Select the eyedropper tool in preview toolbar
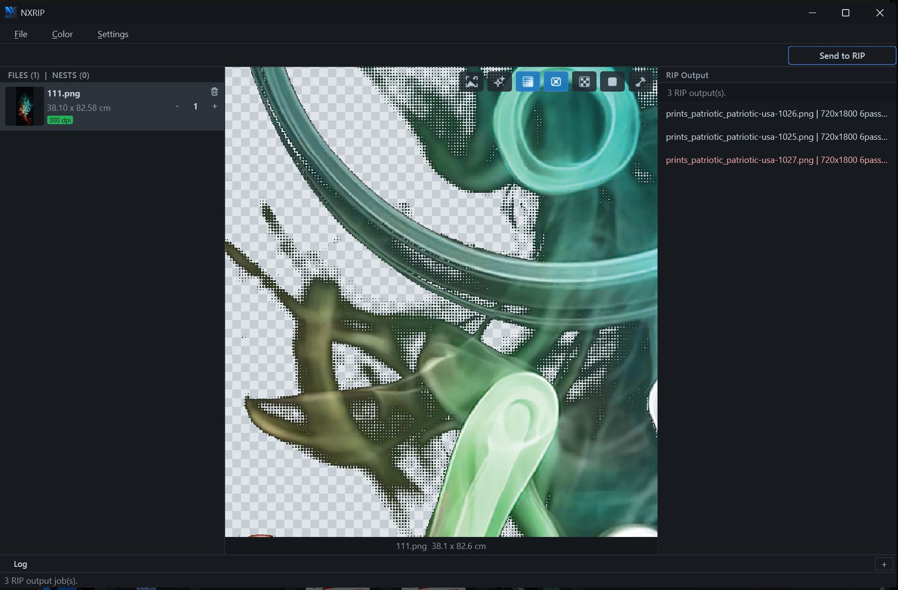Screen dimensions: 898x590 click(x=641, y=82)
